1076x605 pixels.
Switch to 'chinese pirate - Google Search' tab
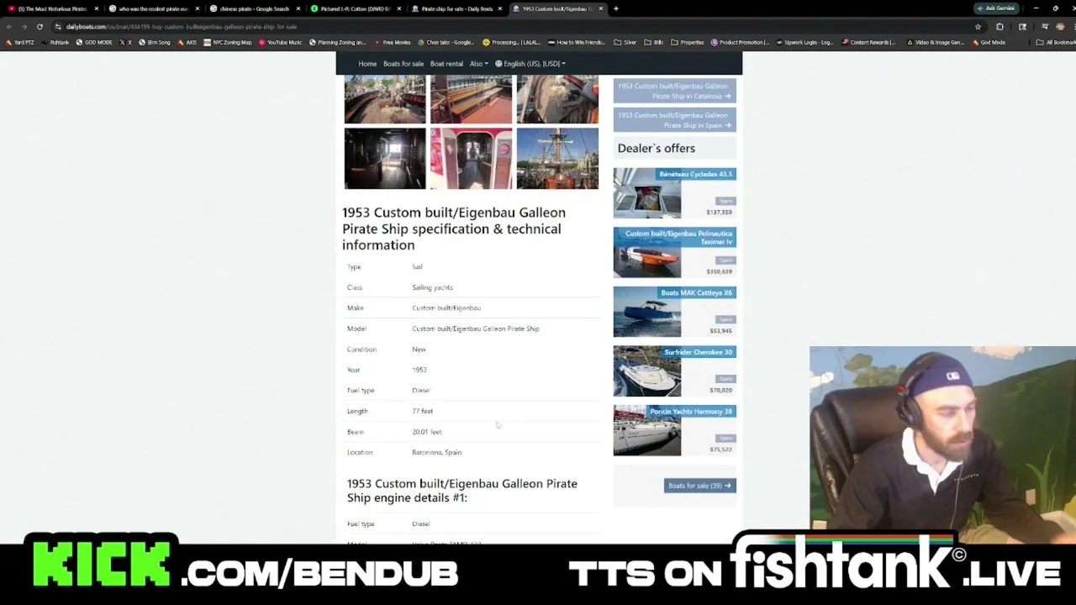tap(254, 8)
